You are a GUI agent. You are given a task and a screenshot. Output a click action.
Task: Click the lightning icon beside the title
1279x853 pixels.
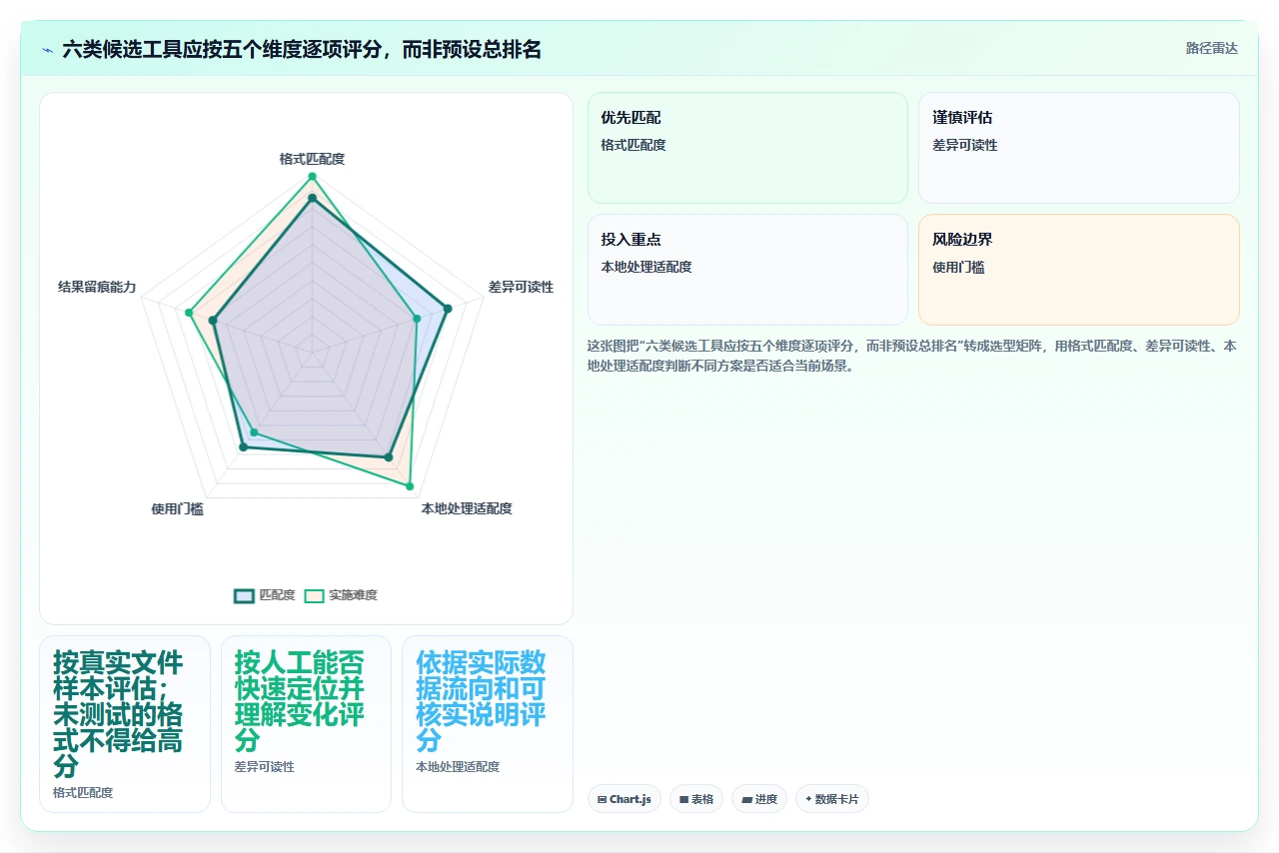click(x=48, y=49)
